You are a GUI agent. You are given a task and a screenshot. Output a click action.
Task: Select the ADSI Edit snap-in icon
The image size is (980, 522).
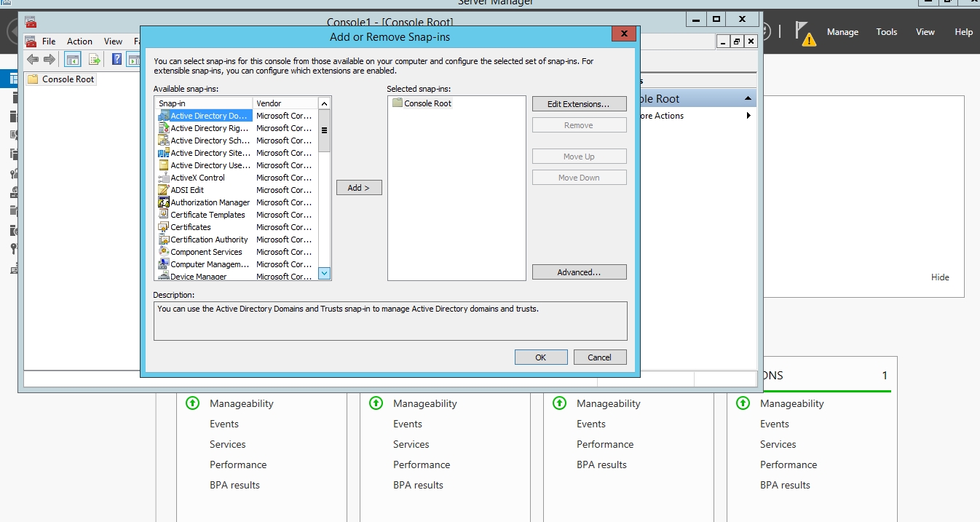pyautogui.click(x=164, y=190)
